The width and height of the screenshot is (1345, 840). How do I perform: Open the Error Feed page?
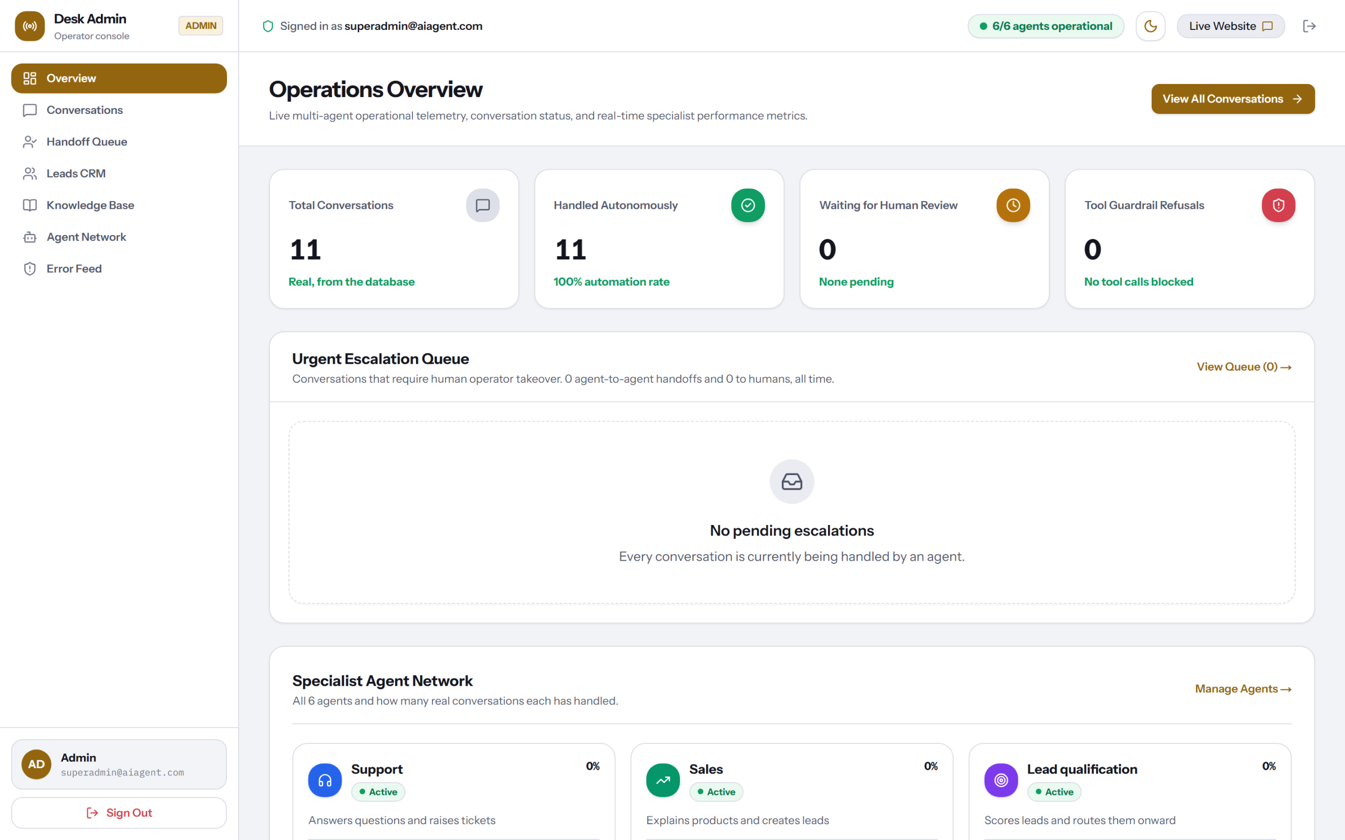(x=119, y=268)
